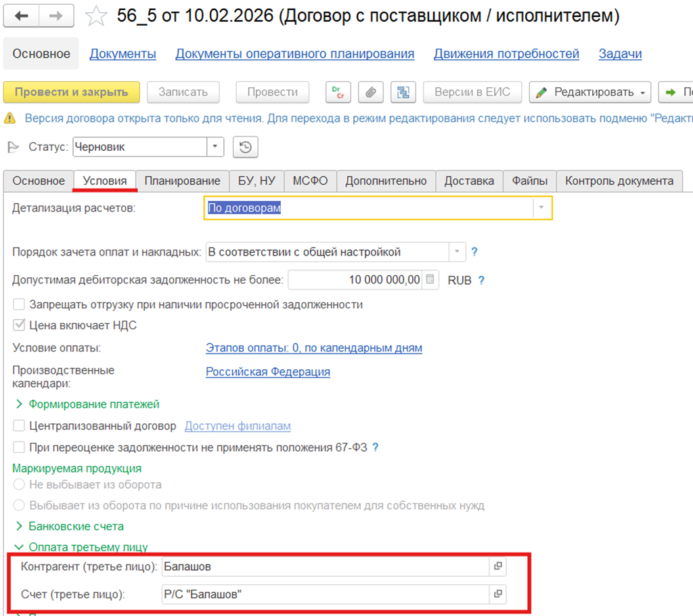The width and height of the screenshot is (693, 616).
Task: Open the Статус dropdown arrow
Action: click(215, 147)
